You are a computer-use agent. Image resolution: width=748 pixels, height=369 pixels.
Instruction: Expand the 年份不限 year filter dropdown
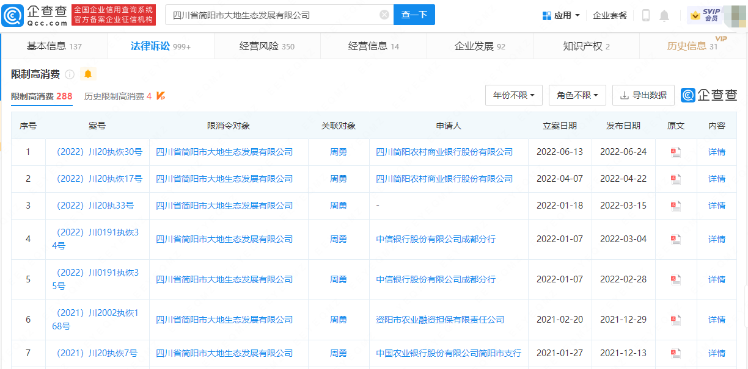513,95
